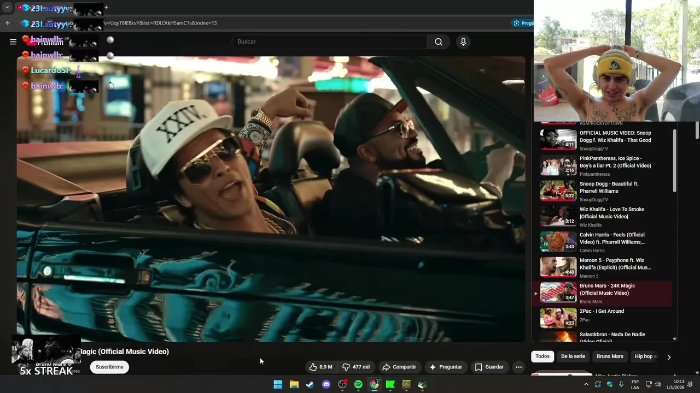Click the playlist panel scrollbar thumb
Viewport: 700px width, 393px height.
click(674, 161)
